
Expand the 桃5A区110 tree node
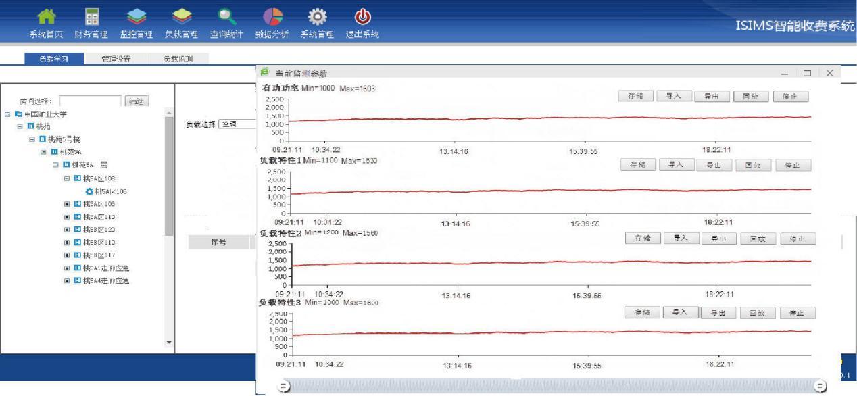tap(67, 217)
